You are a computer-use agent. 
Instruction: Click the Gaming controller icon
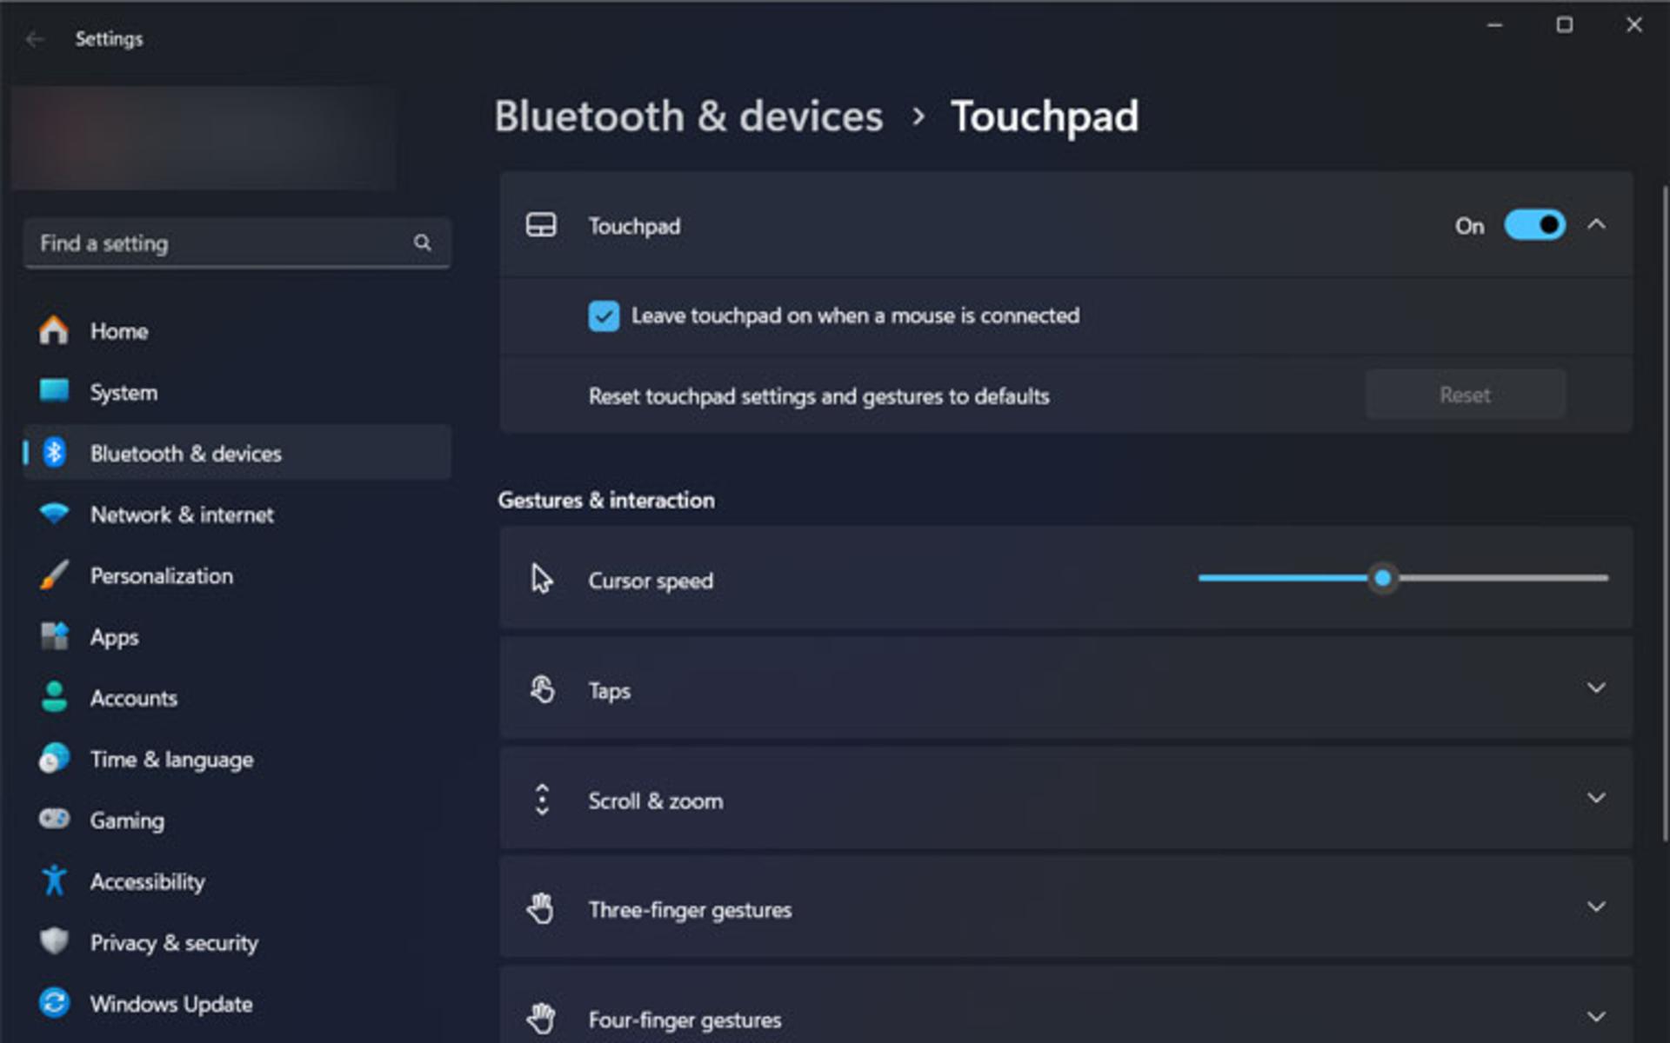click(x=54, y=820)
